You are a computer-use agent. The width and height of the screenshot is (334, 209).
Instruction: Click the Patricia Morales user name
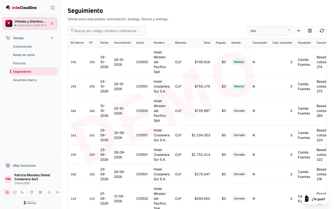click(x=32, y=177)
